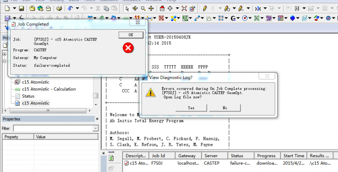
Task: Select the 3D Rotation tool
Action: click(x=135, y=8)
